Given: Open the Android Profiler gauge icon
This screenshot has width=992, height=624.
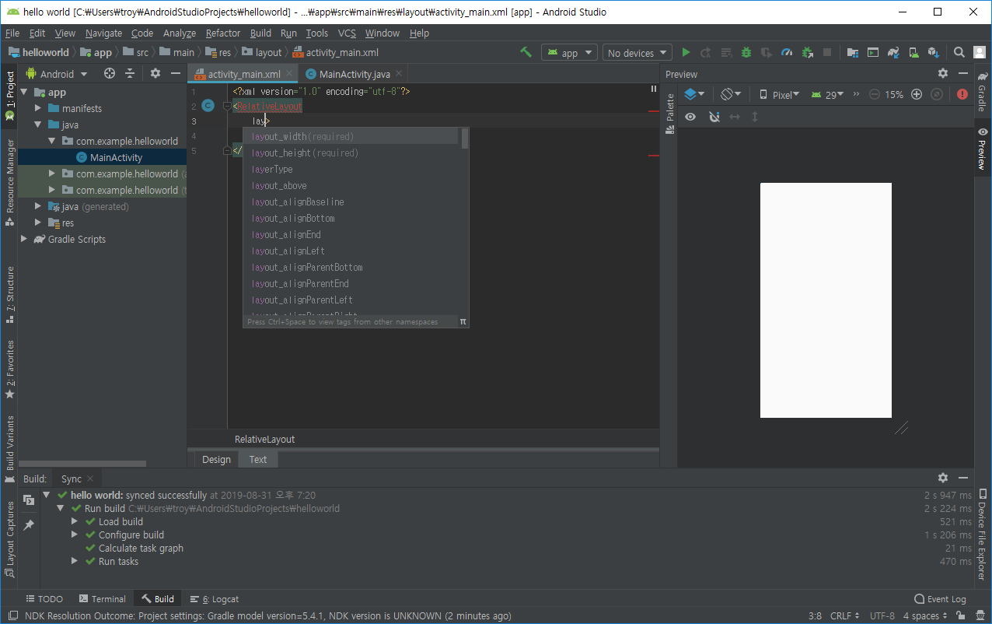Looking at the screenshot, I should (x=787, y=52).
